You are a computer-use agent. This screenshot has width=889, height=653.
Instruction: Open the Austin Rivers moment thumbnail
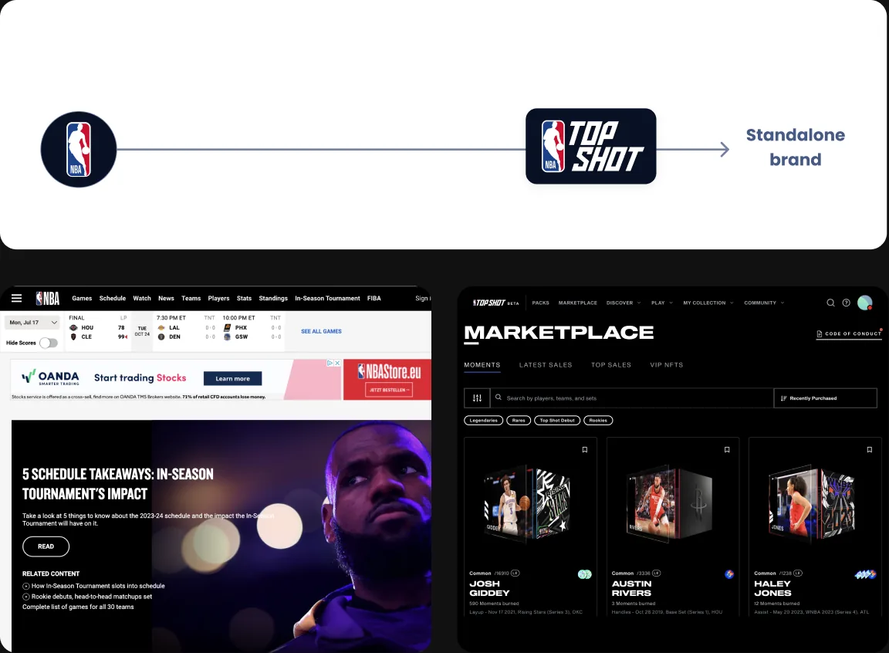[670, 504]
